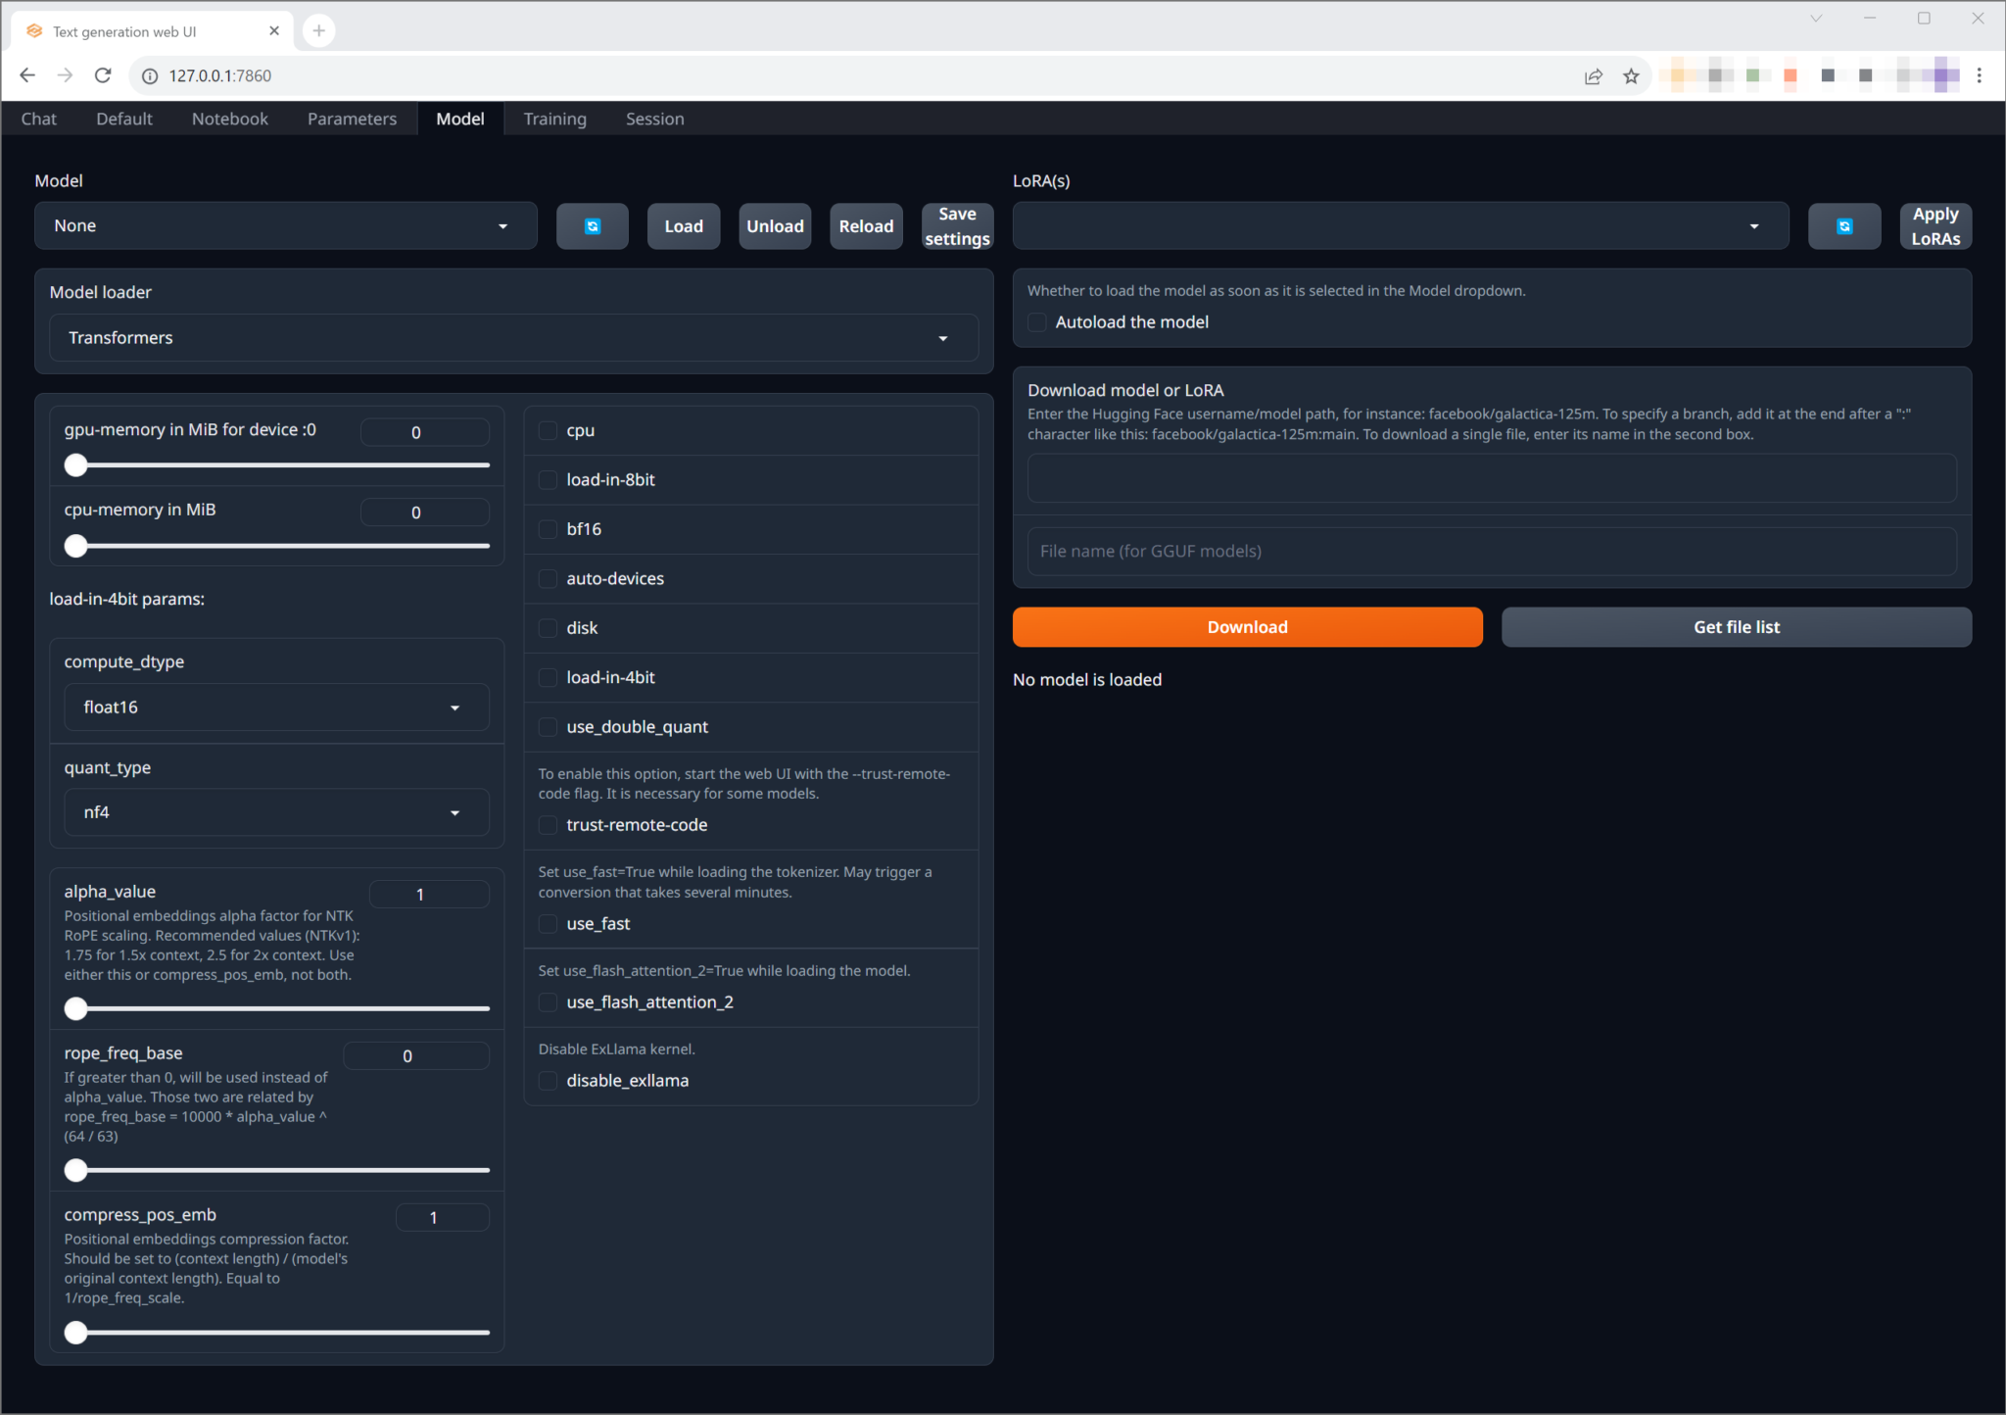Image resolution: width=2006 pixels, height=1415 pixels.
Task: Click the browser share icon
Action: coord(1594,75)
